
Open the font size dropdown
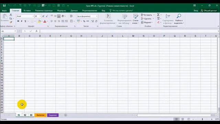coord(40,16)
